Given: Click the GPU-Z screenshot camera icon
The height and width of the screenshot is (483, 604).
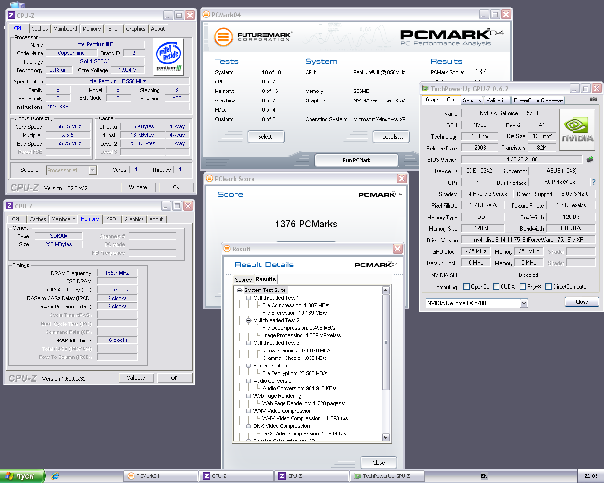Looking at the screenshot, I should (594, 100).
